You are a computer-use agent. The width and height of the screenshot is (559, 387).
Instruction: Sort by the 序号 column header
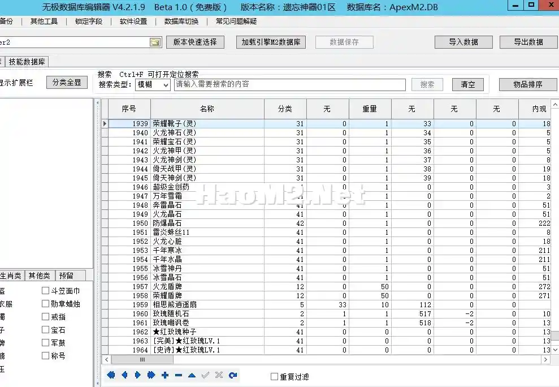[x=129, y=109]
